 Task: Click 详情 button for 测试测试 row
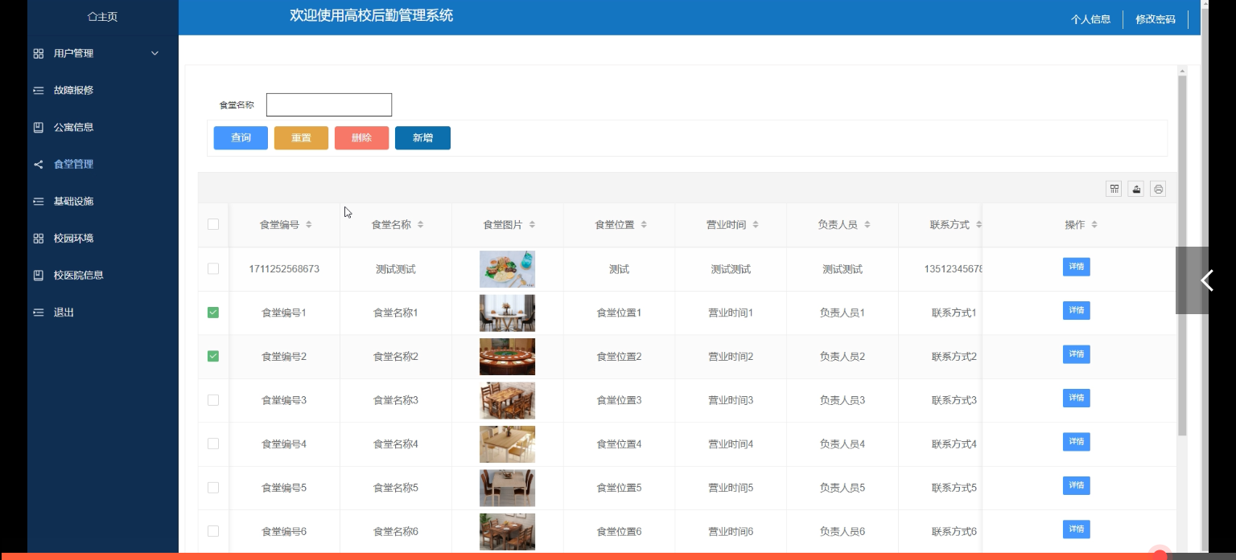[1077, 267]
